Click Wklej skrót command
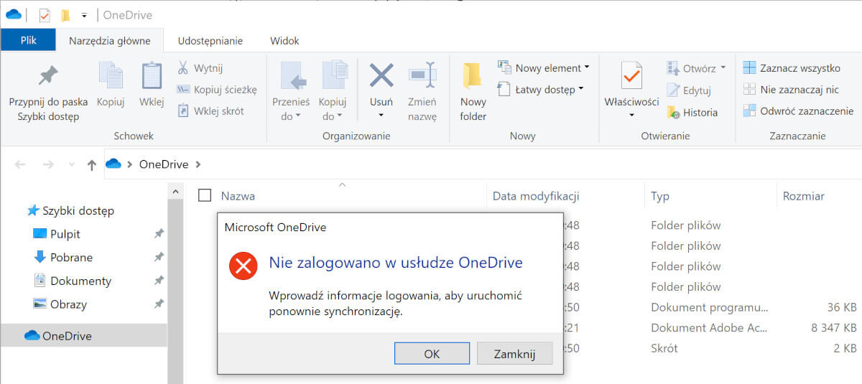 [210, 111]
